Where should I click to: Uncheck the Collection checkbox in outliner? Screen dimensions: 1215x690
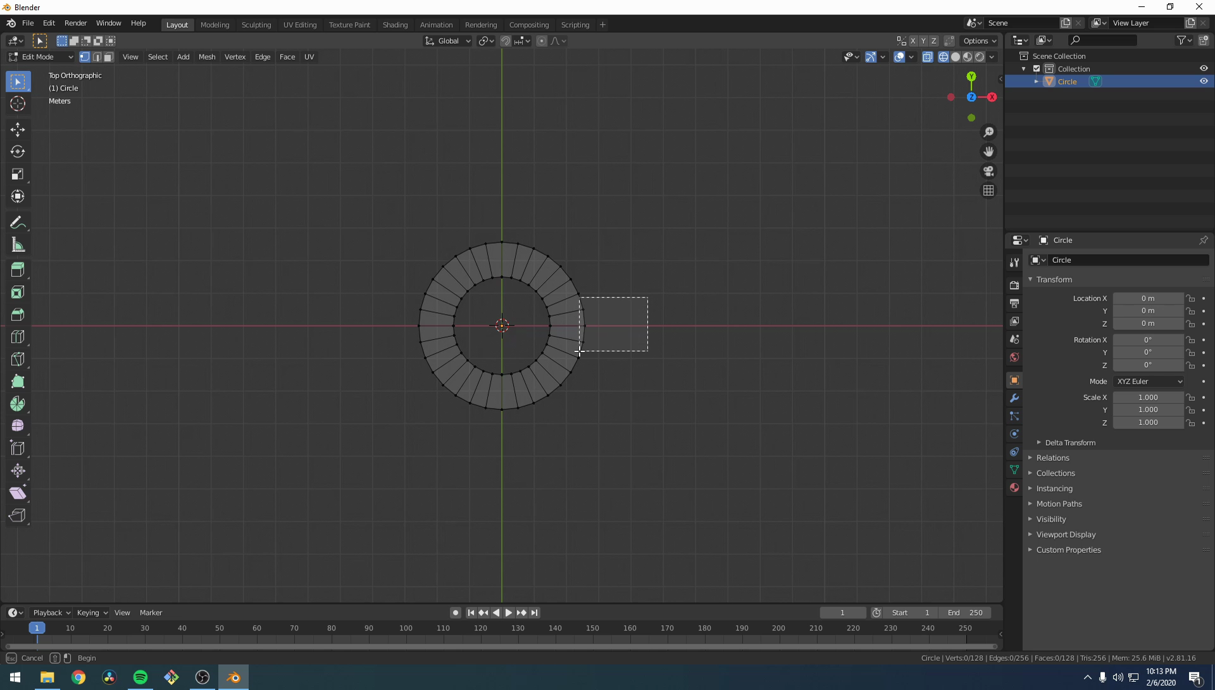pos(1037,69)
